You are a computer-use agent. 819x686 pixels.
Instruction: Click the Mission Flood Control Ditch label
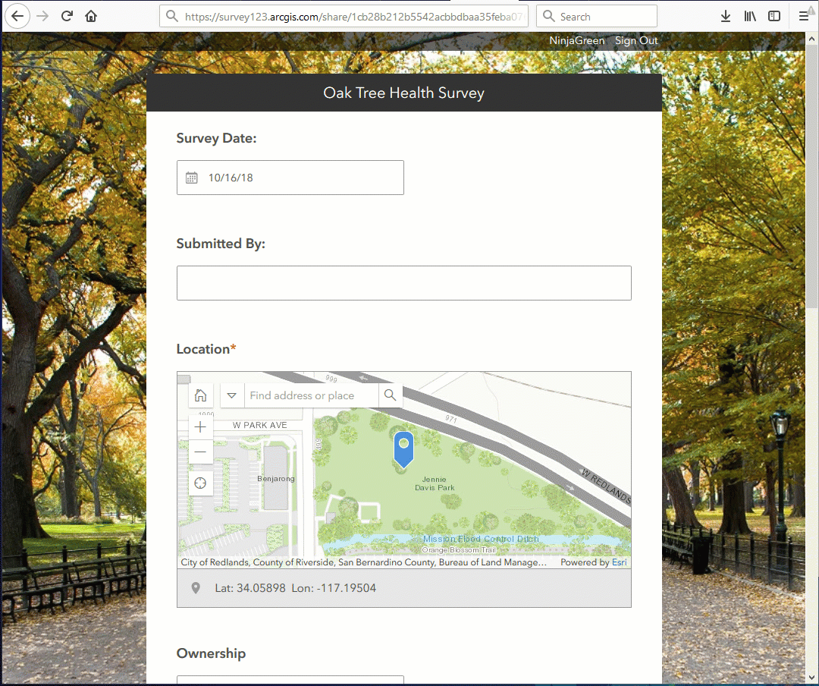(481, 539)
